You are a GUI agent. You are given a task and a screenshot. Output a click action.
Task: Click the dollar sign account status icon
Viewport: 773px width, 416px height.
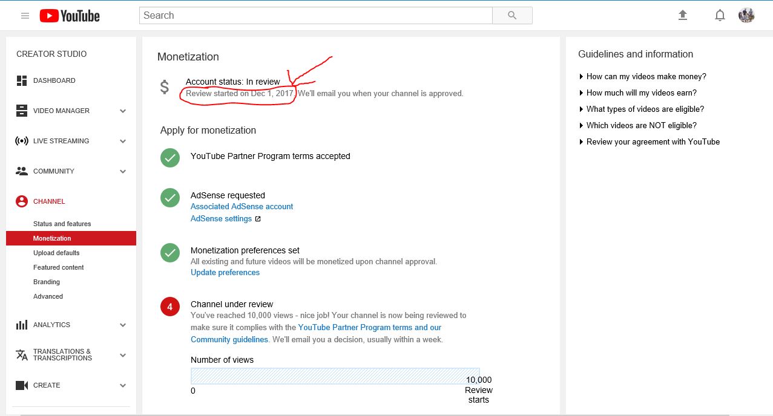point(165,87)
